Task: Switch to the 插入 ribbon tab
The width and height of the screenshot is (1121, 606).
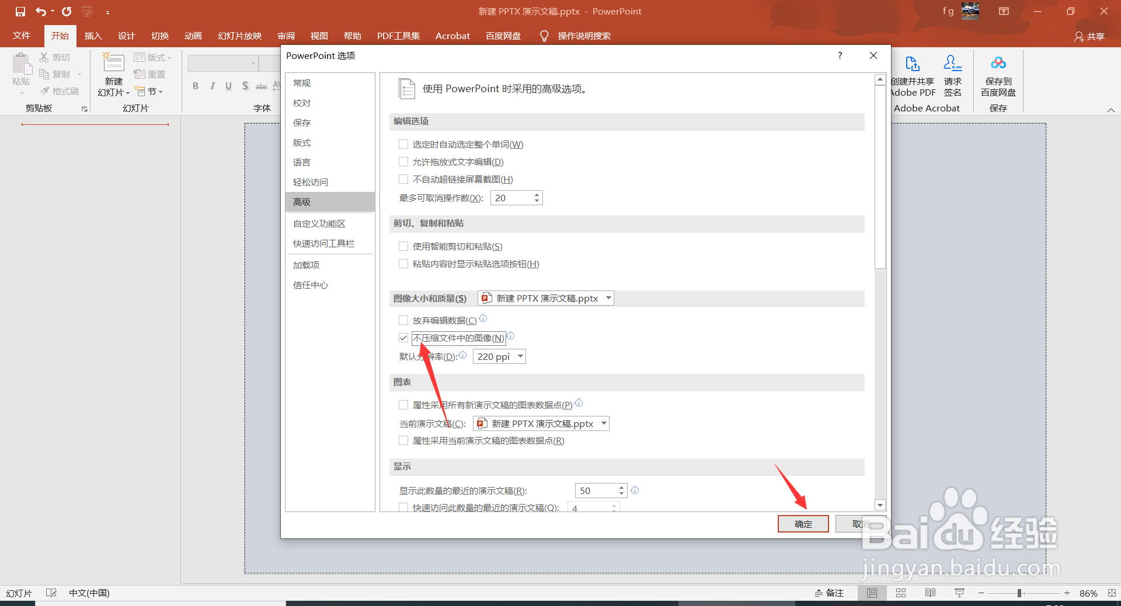Action: click(x=93, y=36)
